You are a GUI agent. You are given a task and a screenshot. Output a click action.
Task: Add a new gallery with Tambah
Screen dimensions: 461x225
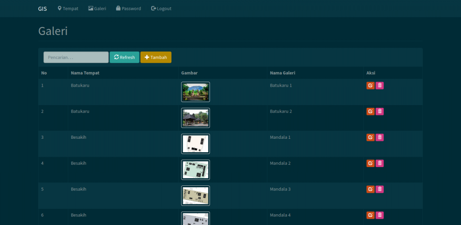(156, 57)
